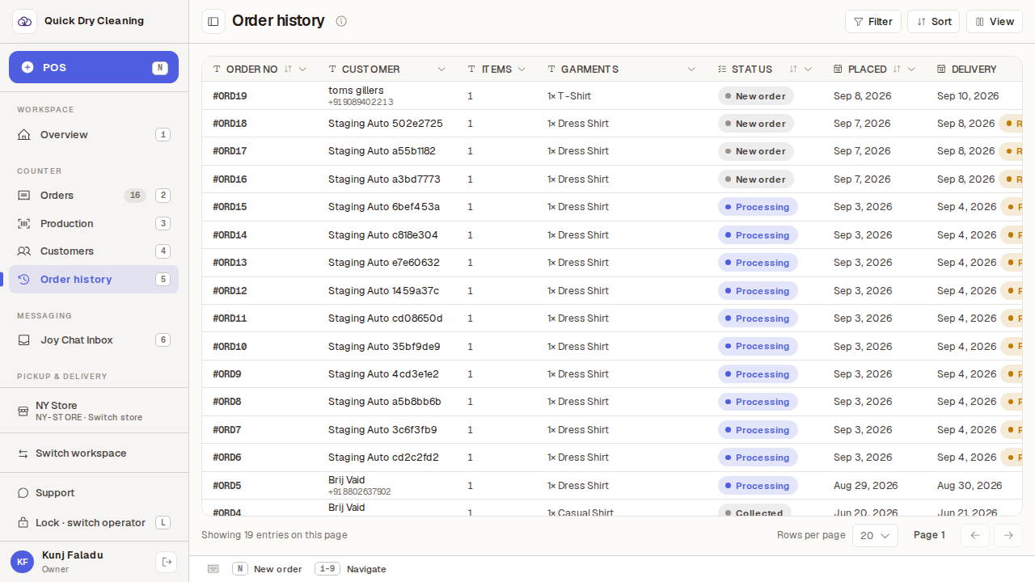Click the keyboard icon in footer bar
The height and width of the screenshot is (582, 1035).
(213, 569)
